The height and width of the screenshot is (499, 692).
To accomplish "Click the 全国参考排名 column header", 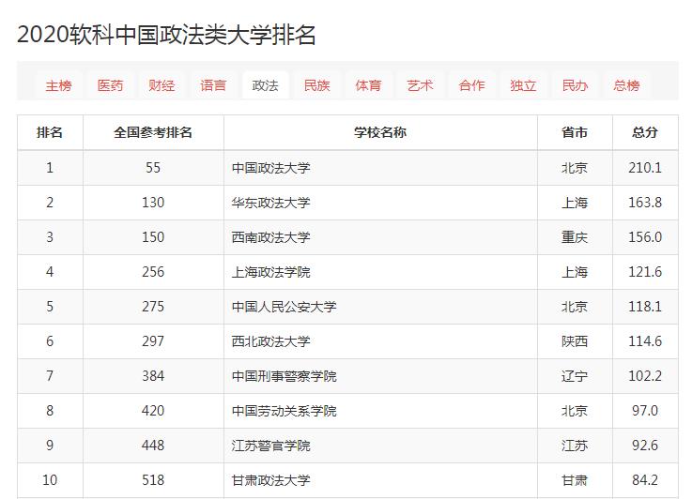I will pyautogui.click(x=153, y=132).
